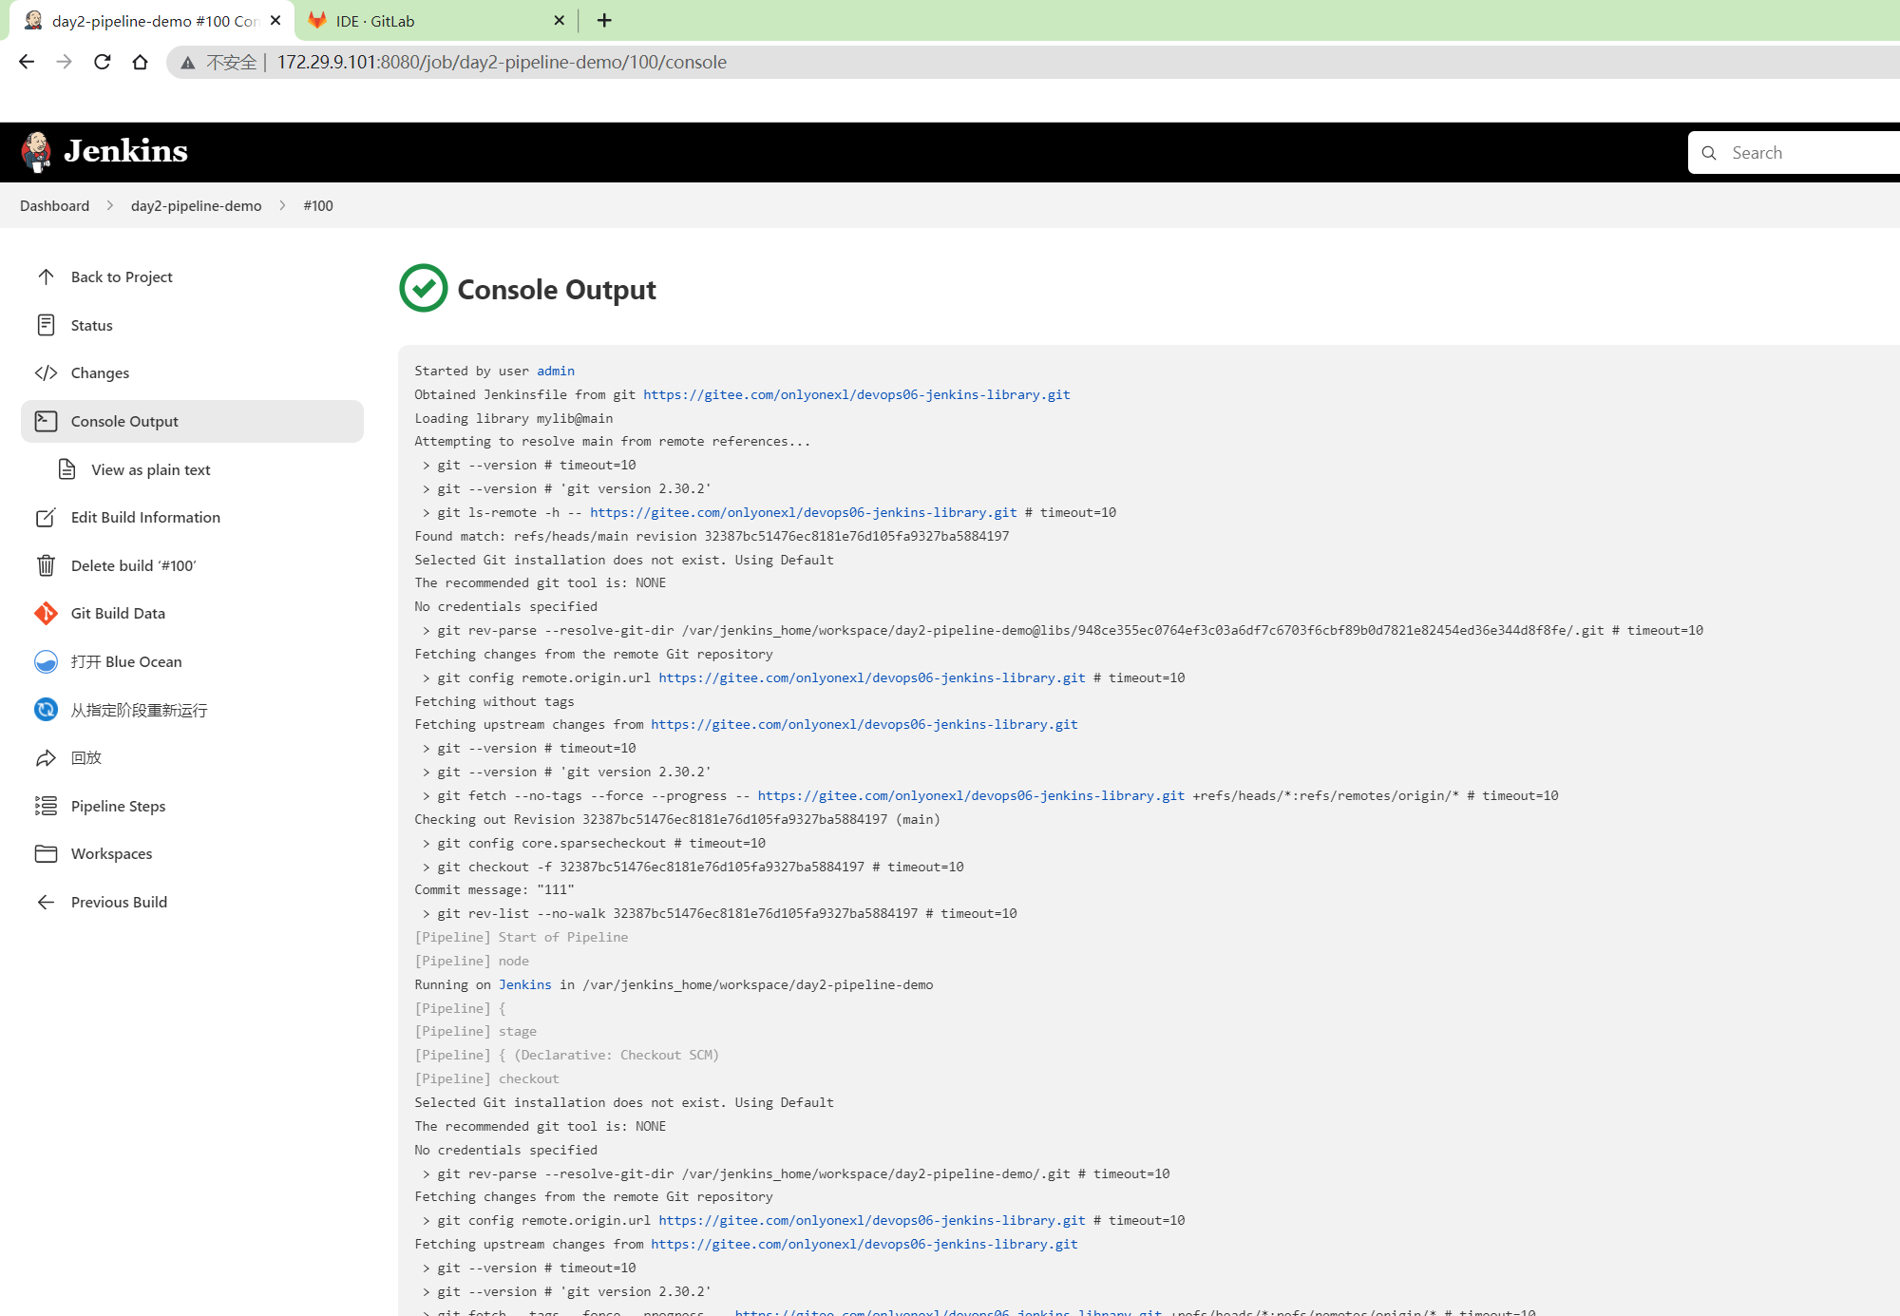Click the replay share-arrow icon

pyautogui.click(x=46, y=757)
